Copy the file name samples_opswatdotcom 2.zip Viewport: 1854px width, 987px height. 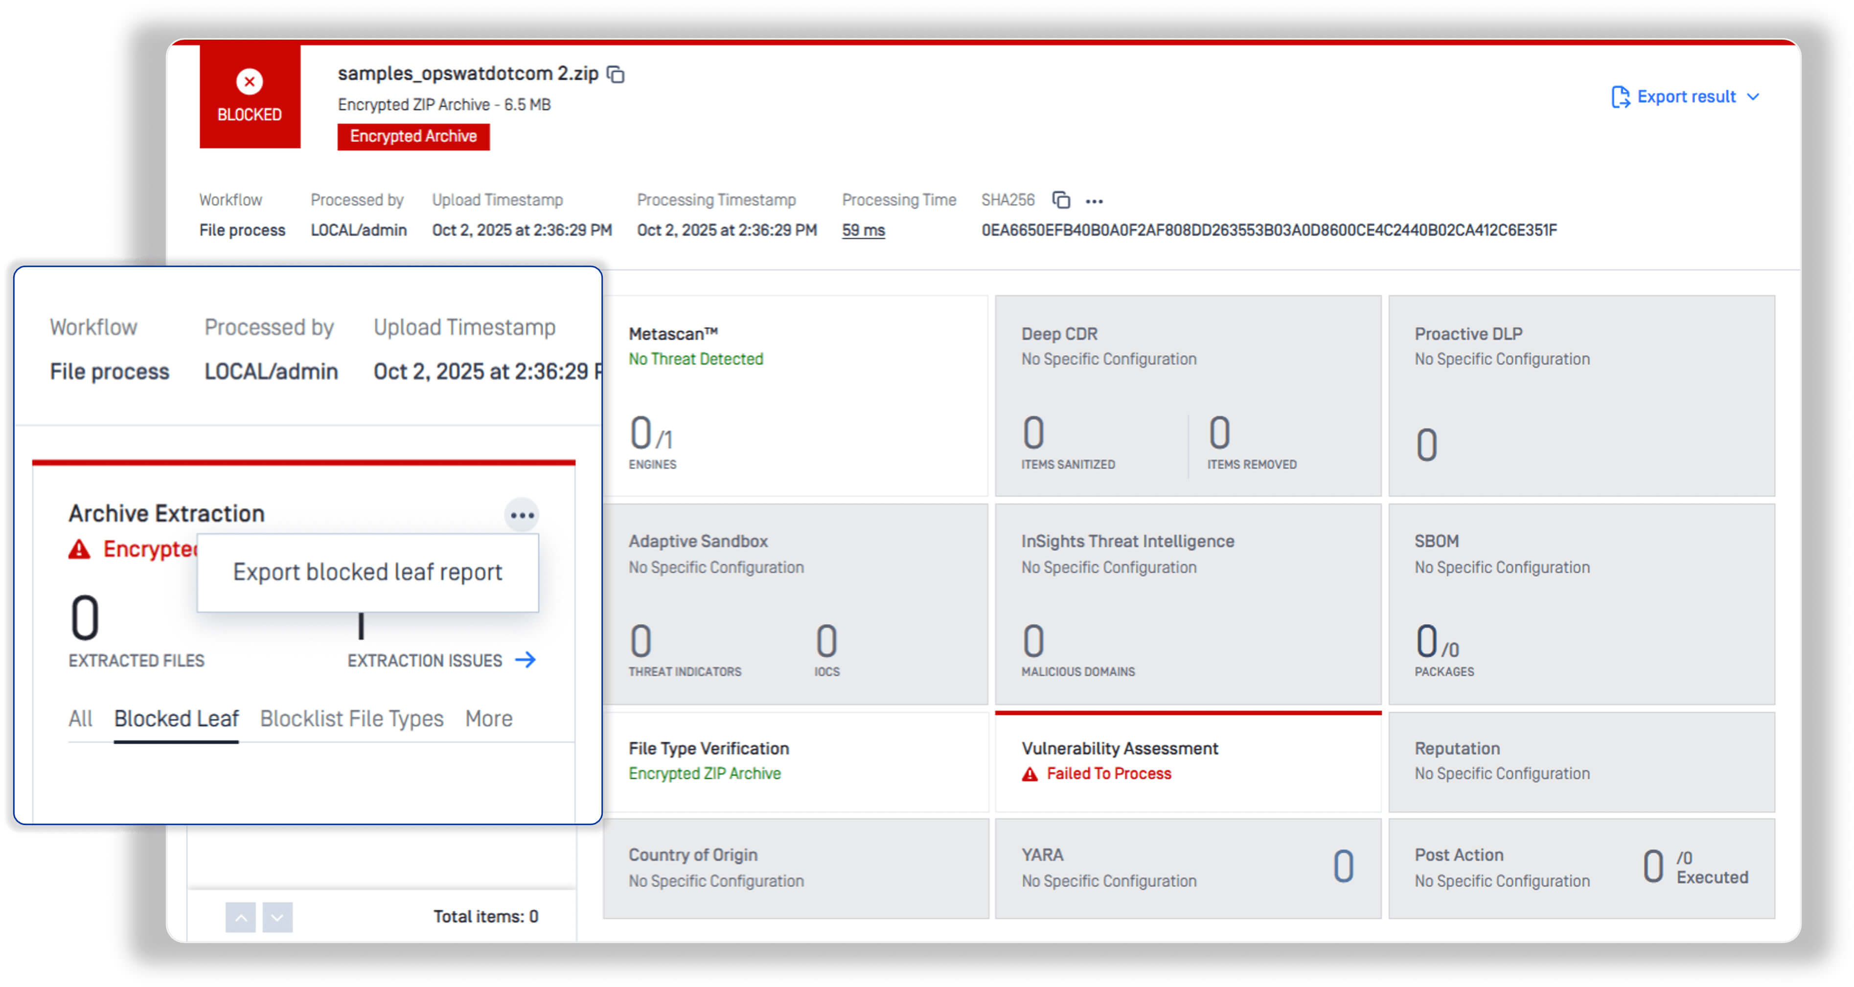click(x=616, y=74)
